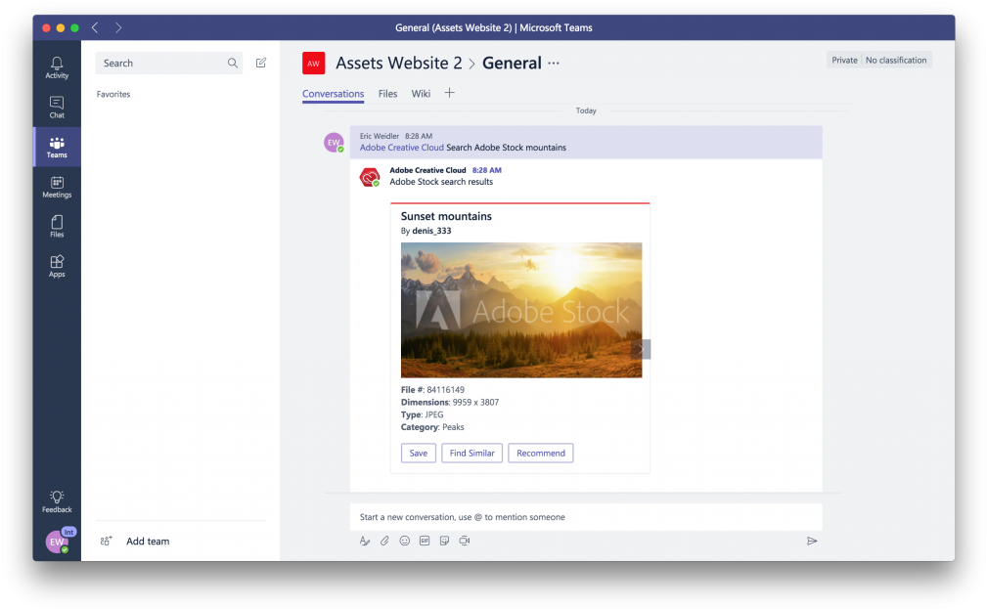This screenshot has width=987, height=609.
Task: Click the compose new chat icon
Action: coord(261,64)
